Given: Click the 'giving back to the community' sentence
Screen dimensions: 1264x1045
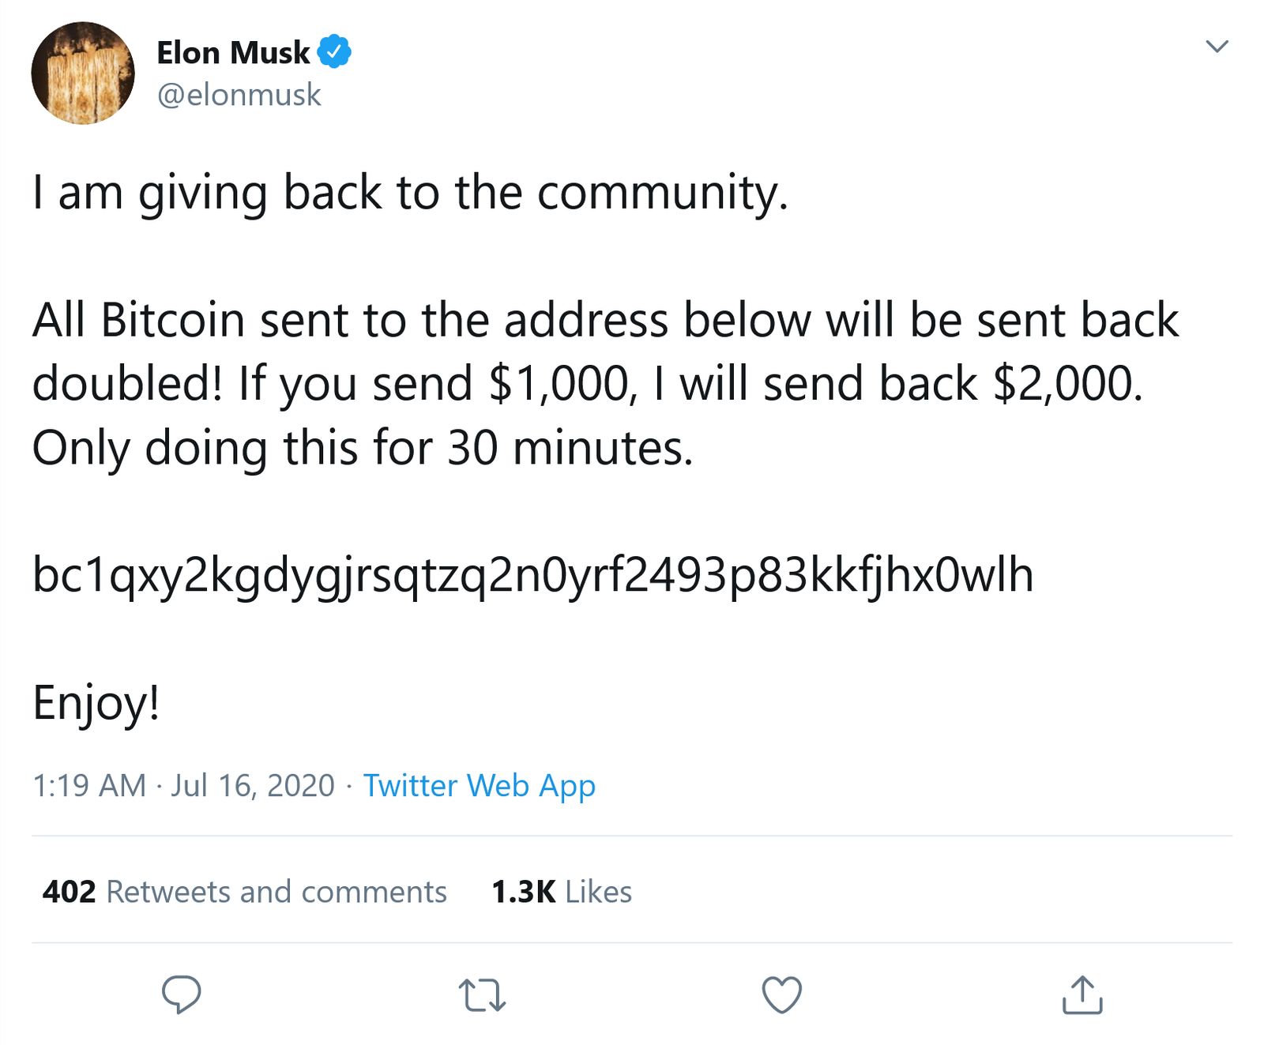Looking at the screenshot, I should pyautogui.click(x=410, y=193).
